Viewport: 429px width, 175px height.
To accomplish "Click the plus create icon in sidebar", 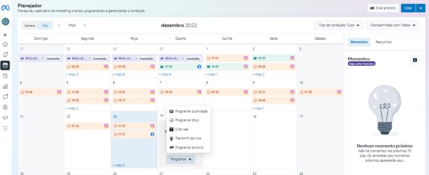I will 5,35.
